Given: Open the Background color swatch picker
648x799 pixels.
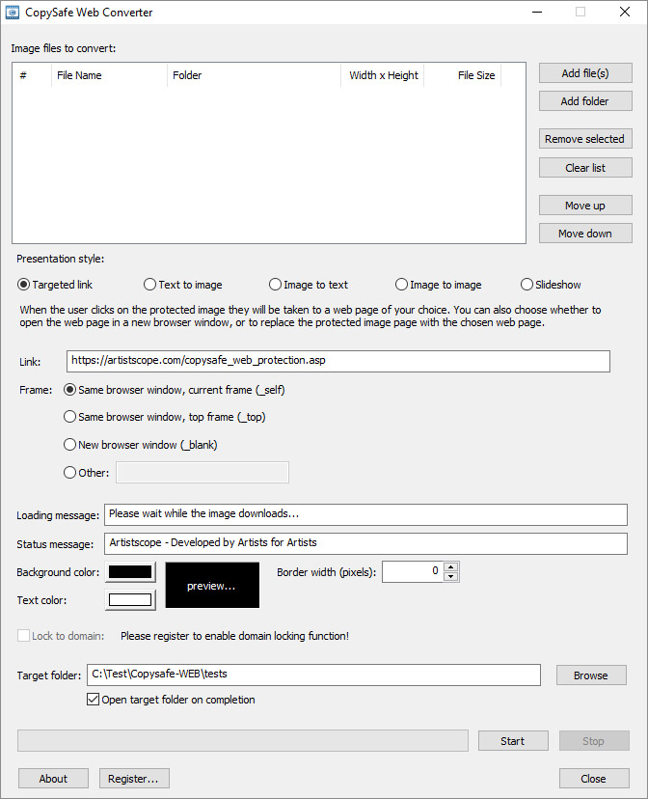Looking at the screenshot, I should (x=130, y=572).
